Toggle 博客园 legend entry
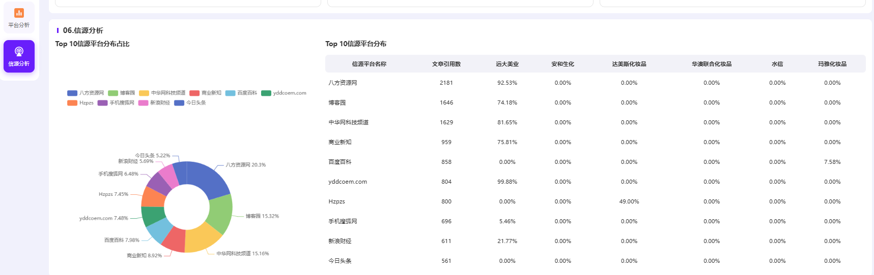This screenshot has width=874, height=275. pyautogui.click(x=122, y=93)
